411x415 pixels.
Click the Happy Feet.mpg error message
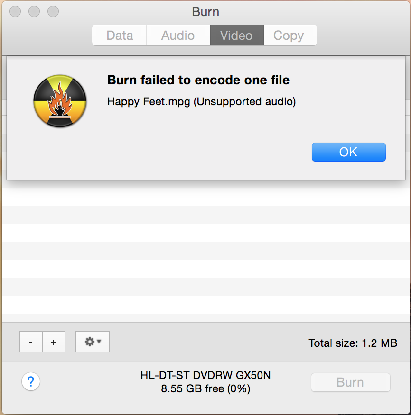coord(202,102)
